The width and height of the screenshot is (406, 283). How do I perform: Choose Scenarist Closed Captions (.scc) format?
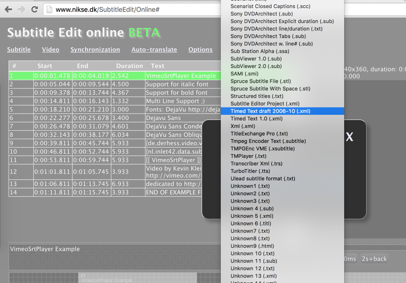click(283, 6)
